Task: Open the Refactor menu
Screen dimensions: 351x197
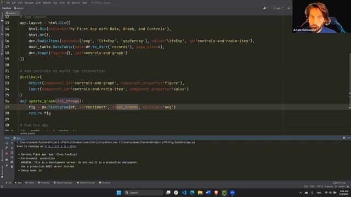Action: (47, 3)
